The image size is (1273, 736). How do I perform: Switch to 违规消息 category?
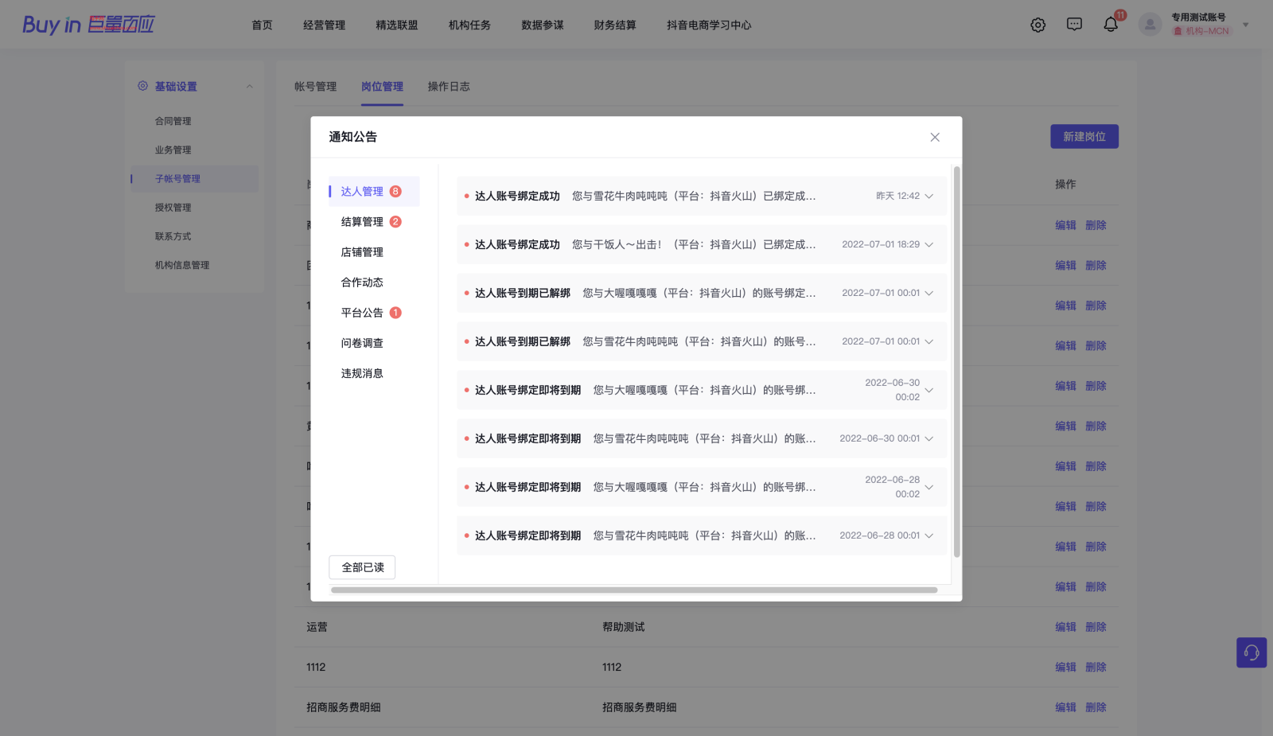click(x=362, y=373)
